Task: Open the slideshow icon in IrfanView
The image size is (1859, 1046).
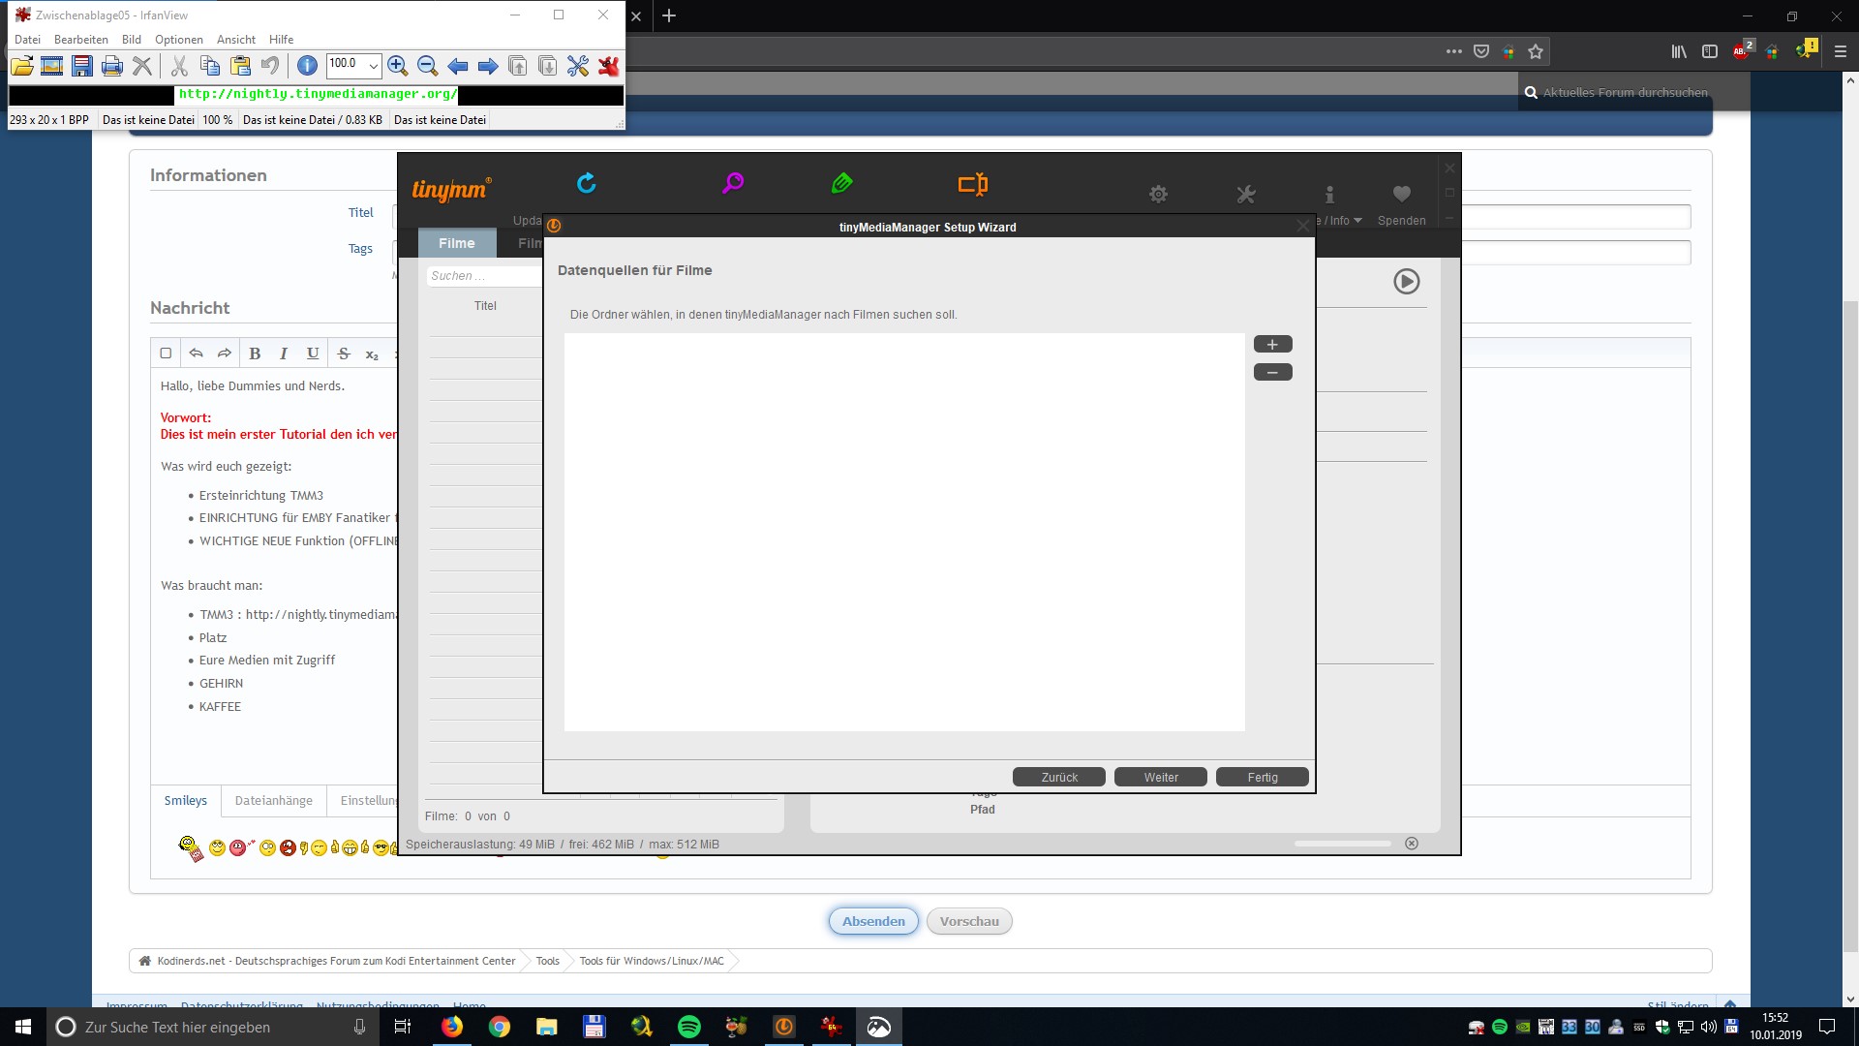Action: tap(51, 66)
